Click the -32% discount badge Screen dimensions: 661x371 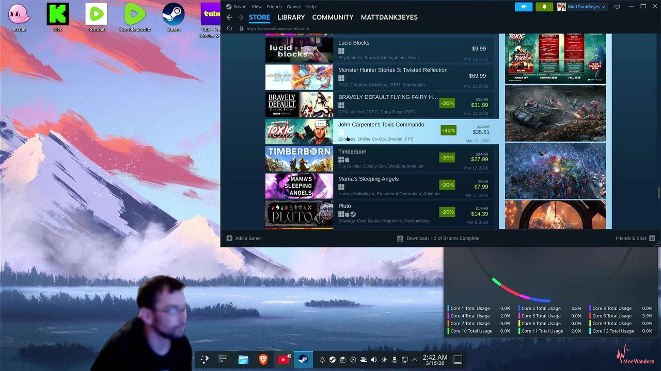click(448, 130)
